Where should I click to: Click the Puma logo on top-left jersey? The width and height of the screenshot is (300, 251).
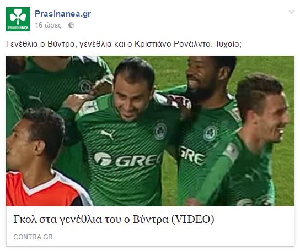[x=35, y=97]
